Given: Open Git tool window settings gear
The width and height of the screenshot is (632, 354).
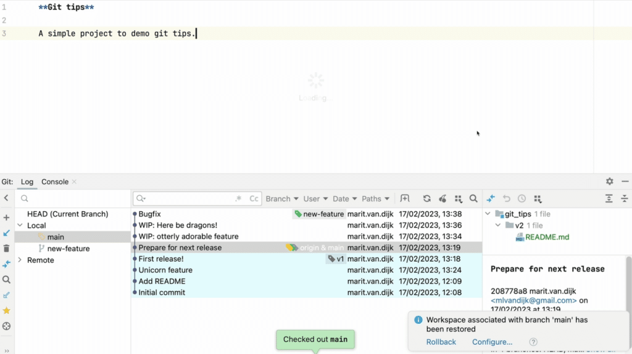Looking at the screenshot, I should point(609,182).
